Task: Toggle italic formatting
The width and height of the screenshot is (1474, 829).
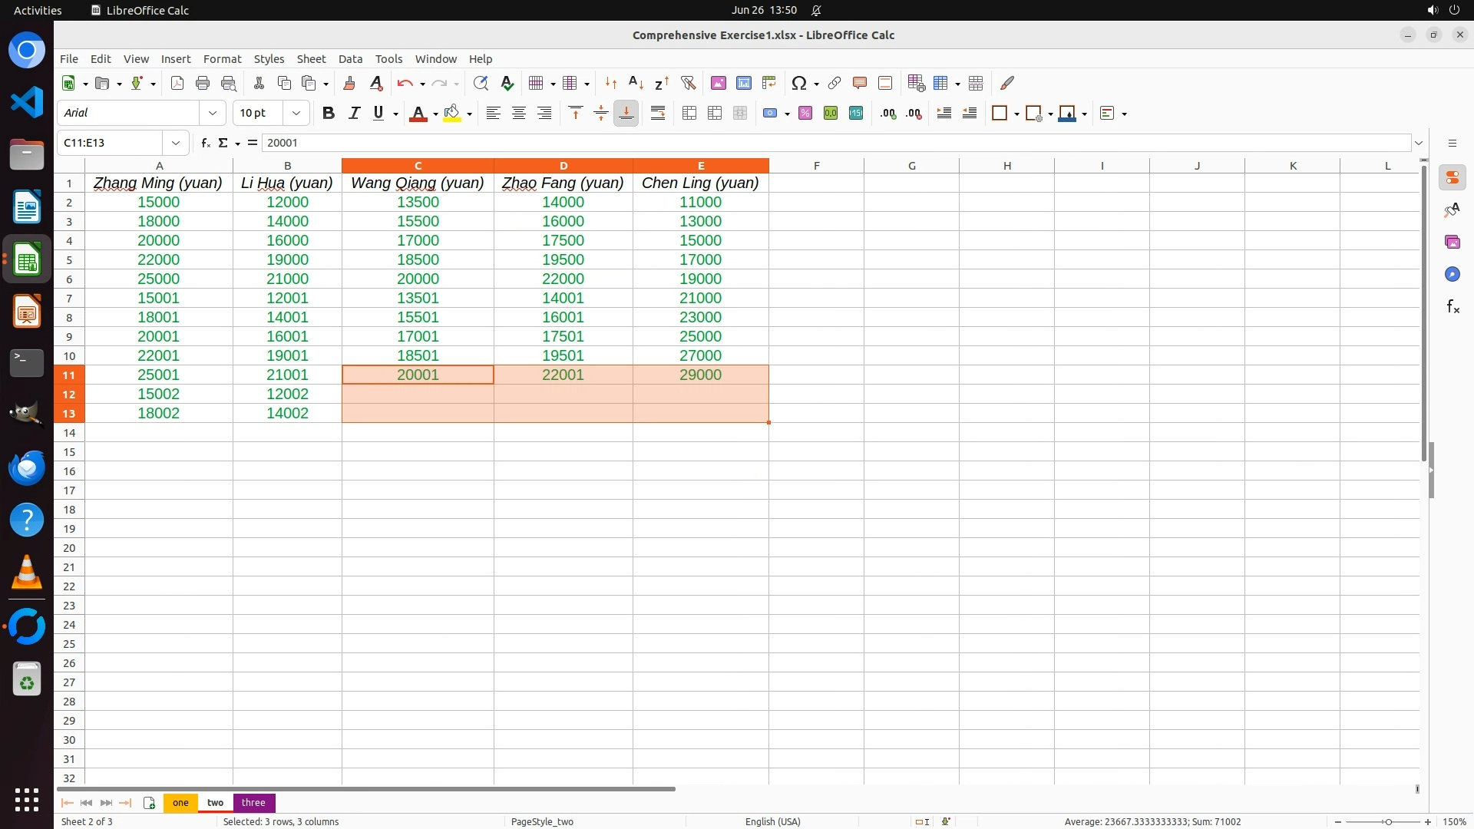Action: point(354,113)
